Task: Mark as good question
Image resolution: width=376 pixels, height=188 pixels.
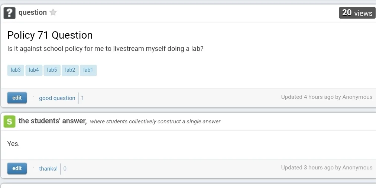Action: 57,98
